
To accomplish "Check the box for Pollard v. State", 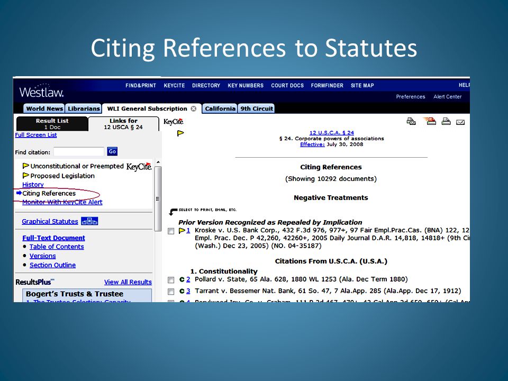I will (171, 280).
